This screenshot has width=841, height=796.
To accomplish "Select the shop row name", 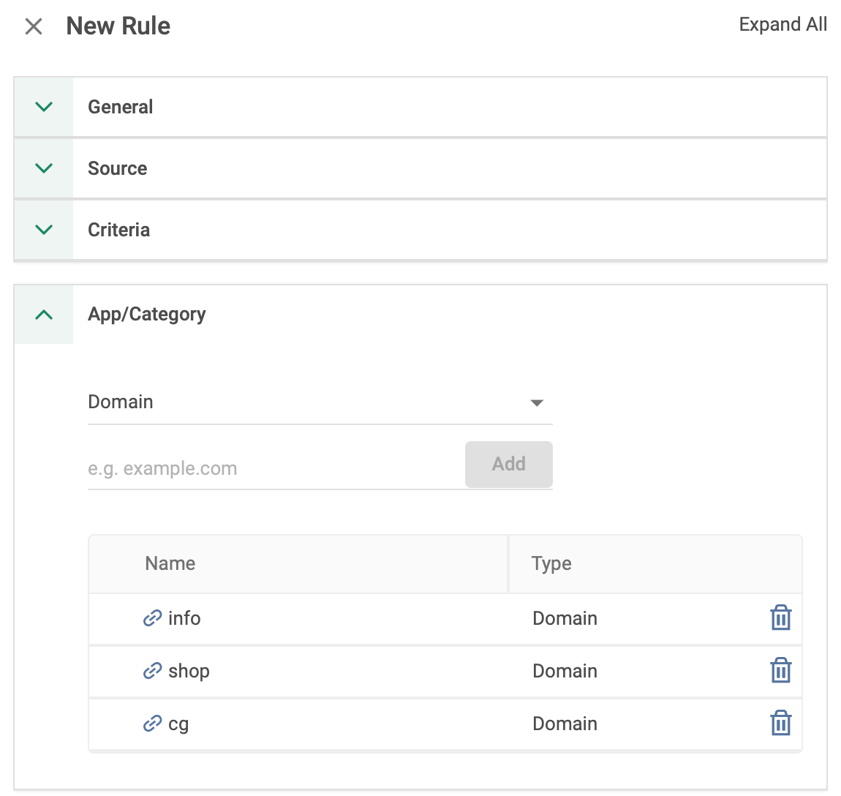I will (x=189, y=671).
